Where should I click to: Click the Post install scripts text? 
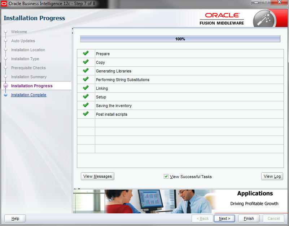[x=111, y=114]
